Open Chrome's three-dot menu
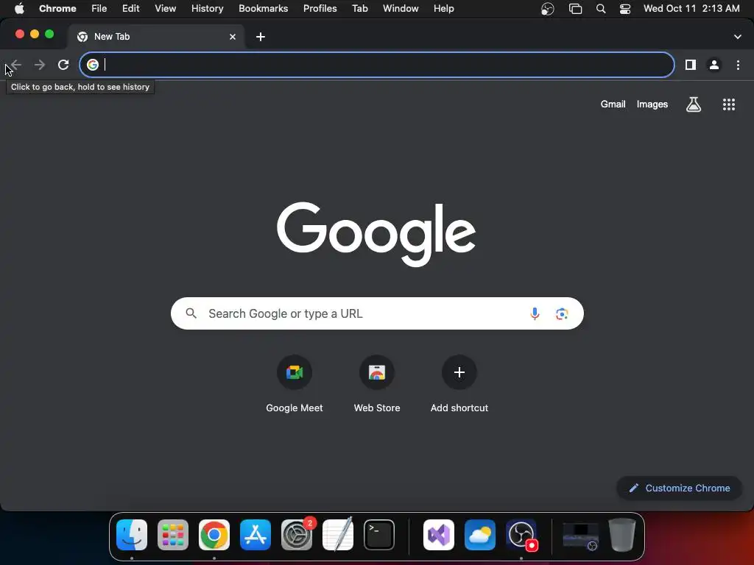The image size is (754, 565). pos(738,65)
